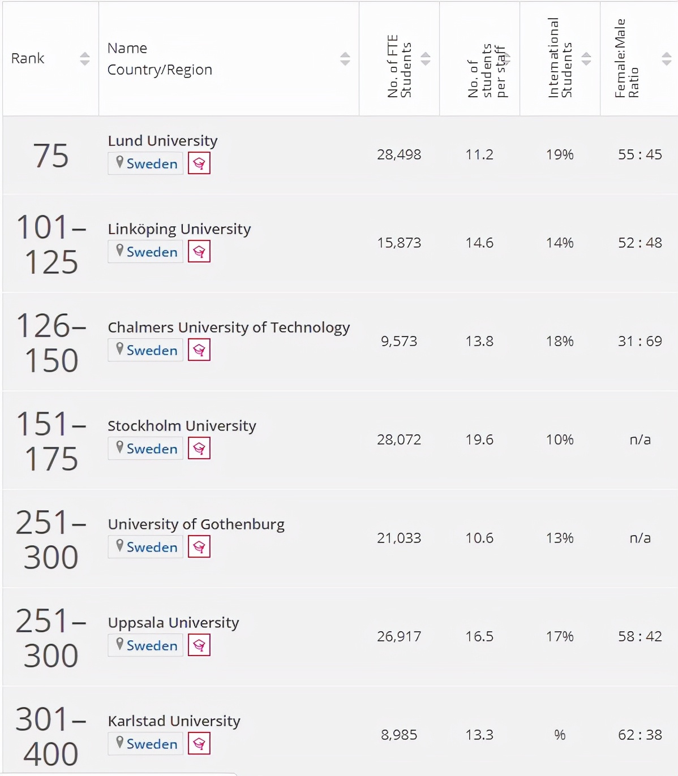Click the graduation cap icon beside Lund University

(x=199, y=163)
